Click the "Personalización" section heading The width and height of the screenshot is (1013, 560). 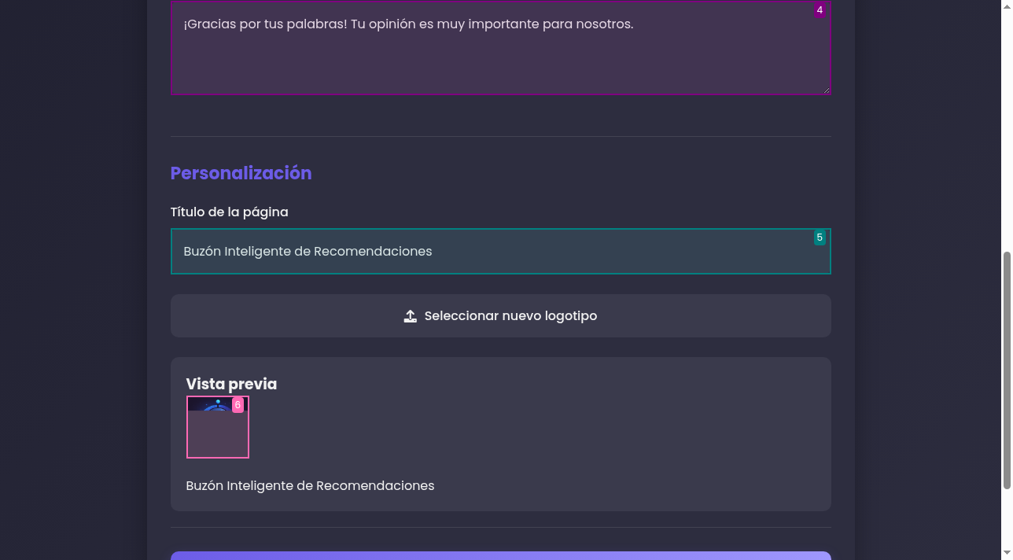(x=241, y=173)
